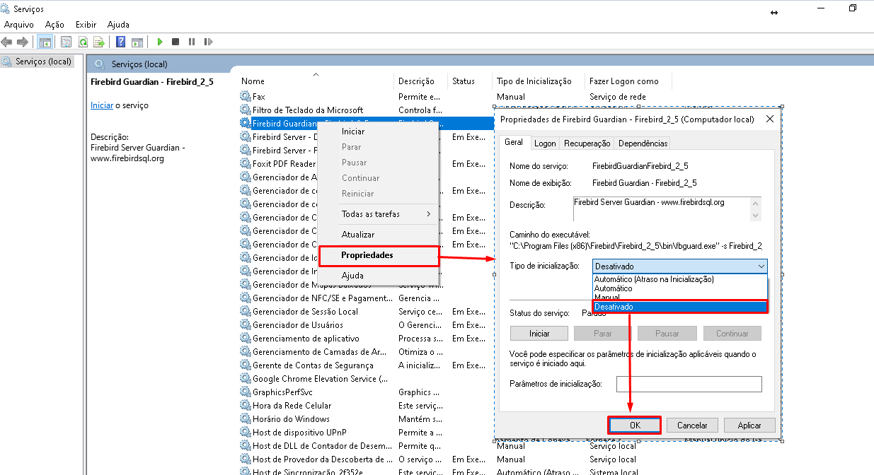
Task: Open the Ajuda menu in the menu bar
Action: pos(118,25)
